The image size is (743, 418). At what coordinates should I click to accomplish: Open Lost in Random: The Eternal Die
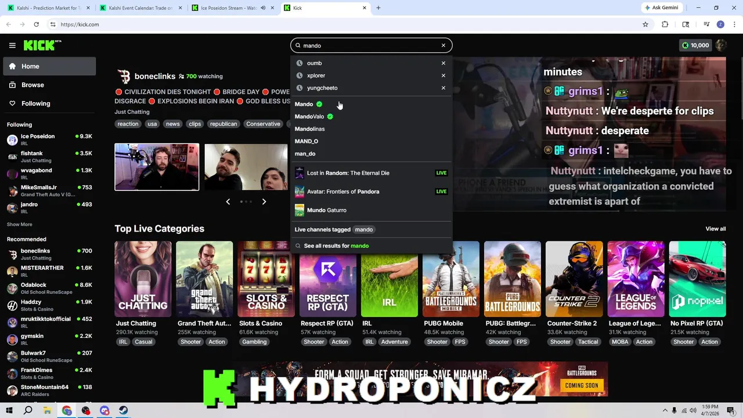[371, 173]
